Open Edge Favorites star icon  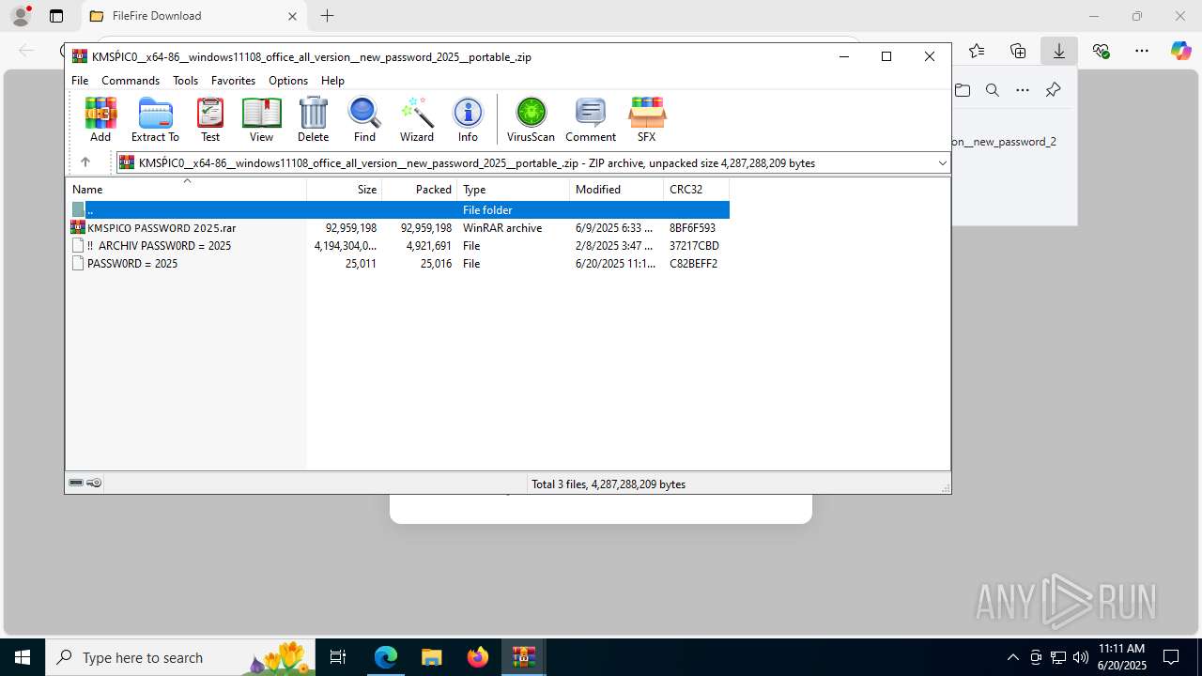coord(977,51)
